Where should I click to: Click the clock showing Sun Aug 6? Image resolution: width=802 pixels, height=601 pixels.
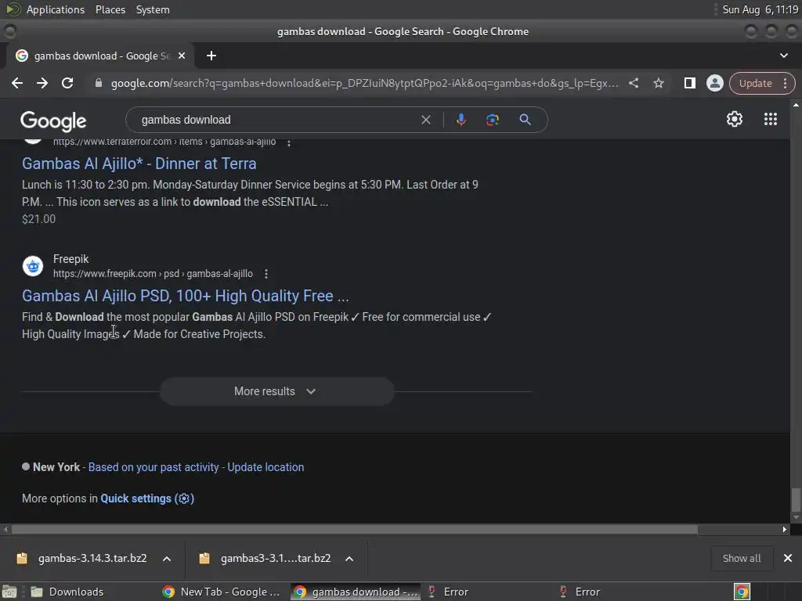[760, 9]
